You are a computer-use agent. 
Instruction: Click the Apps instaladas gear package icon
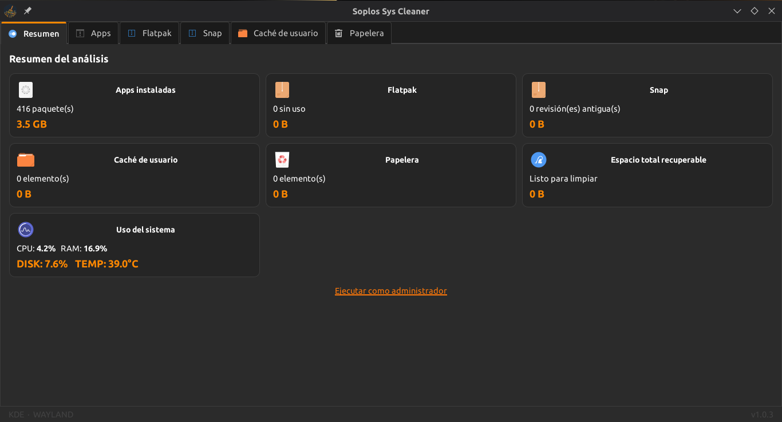(26, 90)
